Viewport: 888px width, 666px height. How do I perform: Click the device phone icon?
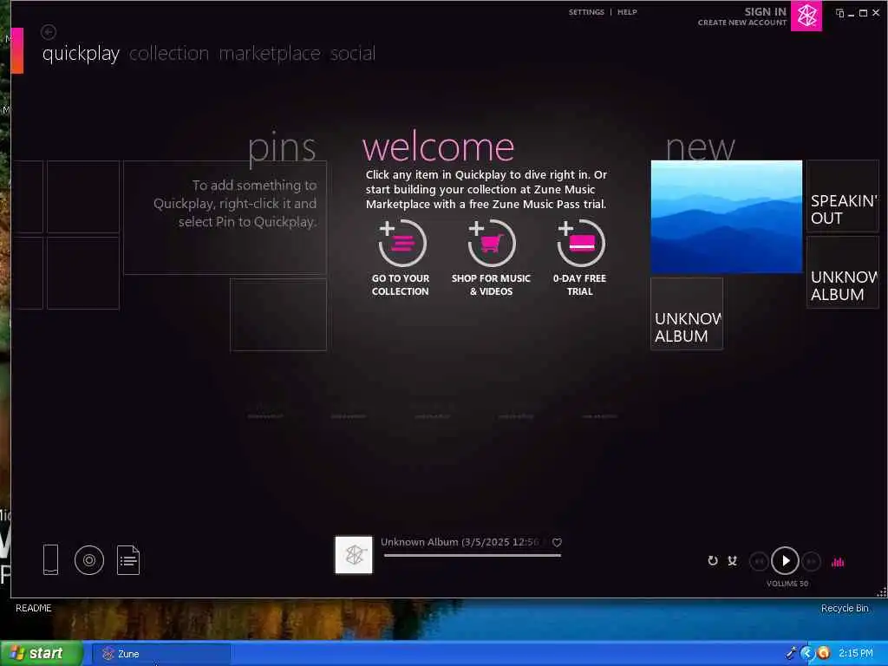click(50, 559)
